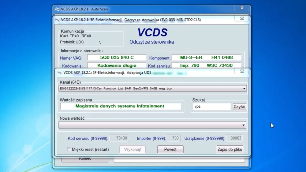Click the Zapis do pliku button
The height and width of the screenshot is (172, 306).
coord(230,149)
